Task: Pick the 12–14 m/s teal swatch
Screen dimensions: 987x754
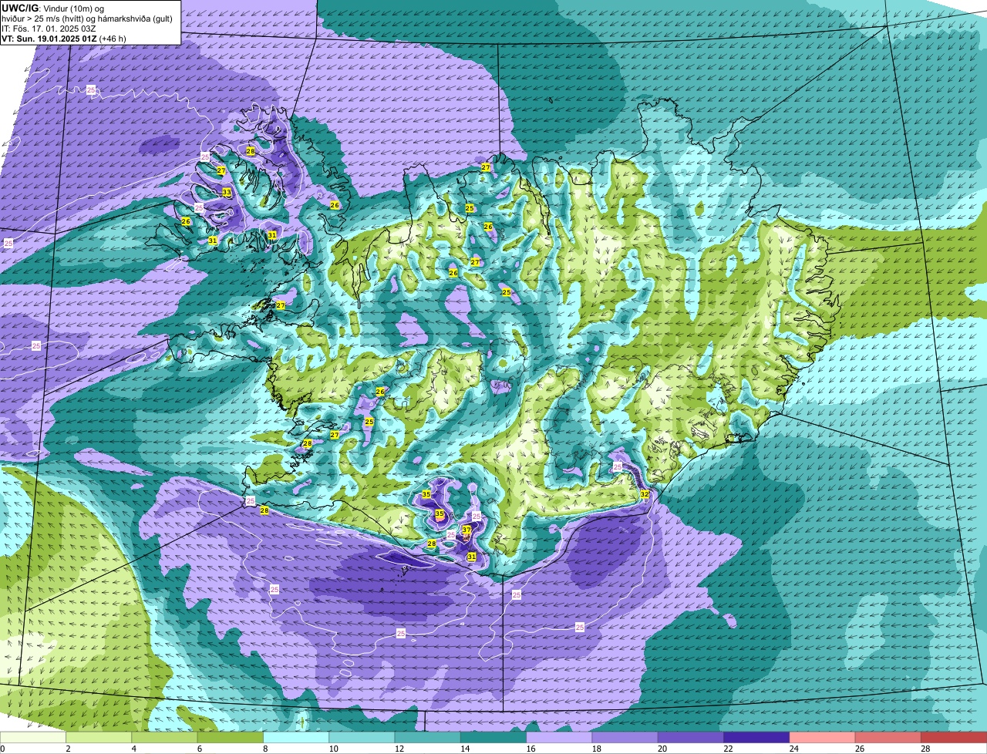Action: click(x=428, y=737)
